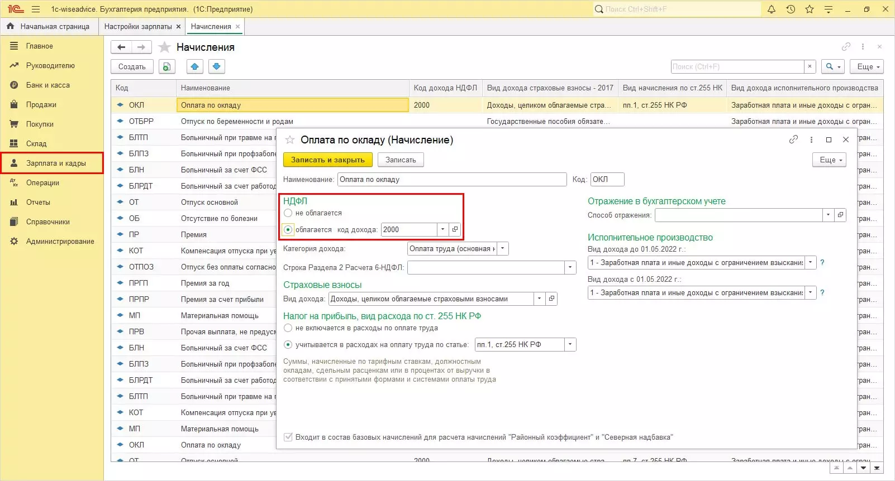The width and height of the screenshot is (895, 481).
Task: Jump to top of list with top arrow
Action: pyautogui.click(x=836, y=468)
